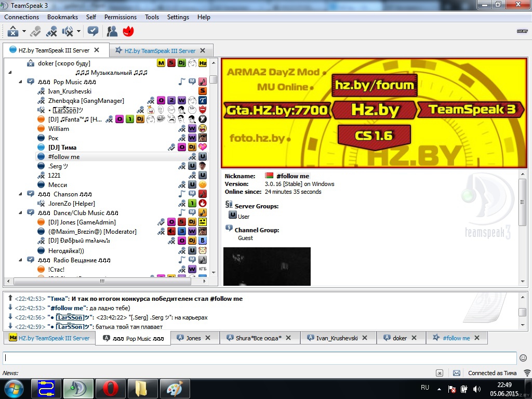Select user [DJ] Jones [GameAdmin]
The width and height of the screenshot is (532, 399).
click(82, 222)
